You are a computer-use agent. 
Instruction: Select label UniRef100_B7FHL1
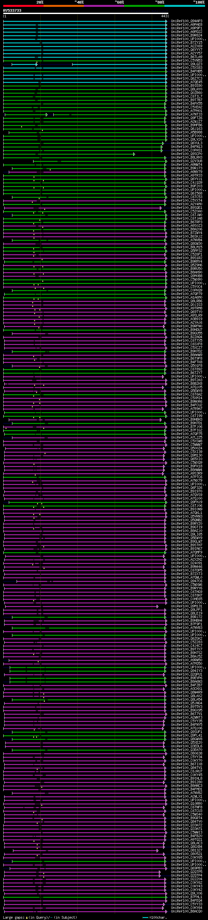pyautogui.click(x=187, y=897)
